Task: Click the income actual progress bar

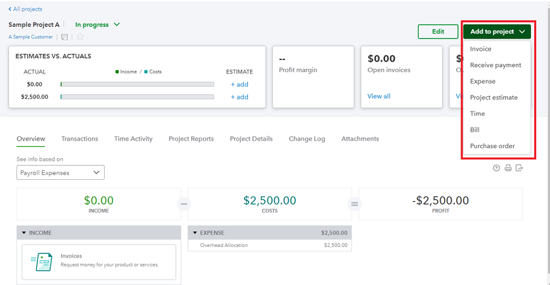Action: pyautogui.click(x=137, y=84)
